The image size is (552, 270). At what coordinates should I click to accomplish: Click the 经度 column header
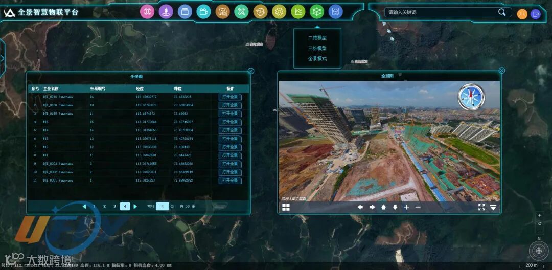tap(140, 88)
